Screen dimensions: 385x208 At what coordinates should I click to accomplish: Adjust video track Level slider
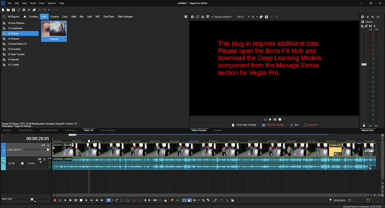pos(48,150)
